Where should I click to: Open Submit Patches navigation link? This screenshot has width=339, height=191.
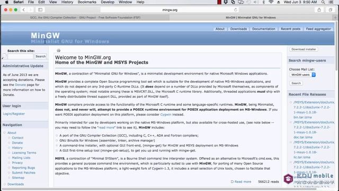coord(23,173)
